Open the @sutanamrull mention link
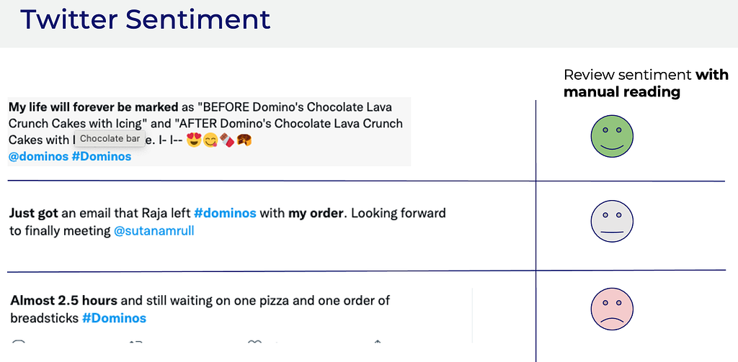The width and height of the screenshot is (738, 362). (154, 231)
